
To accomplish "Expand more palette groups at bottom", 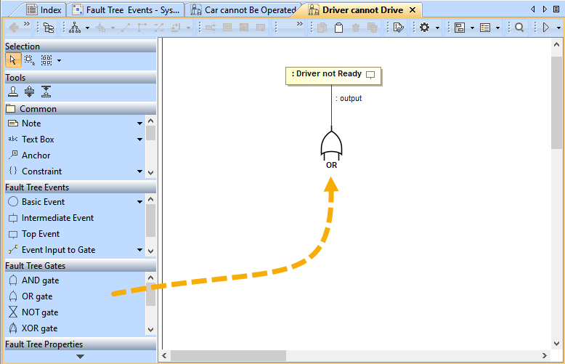I will (x=80, y=357).
